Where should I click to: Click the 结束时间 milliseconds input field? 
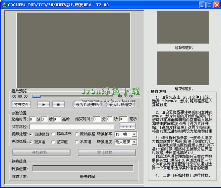pyautogui.click(x=123, y=119)
